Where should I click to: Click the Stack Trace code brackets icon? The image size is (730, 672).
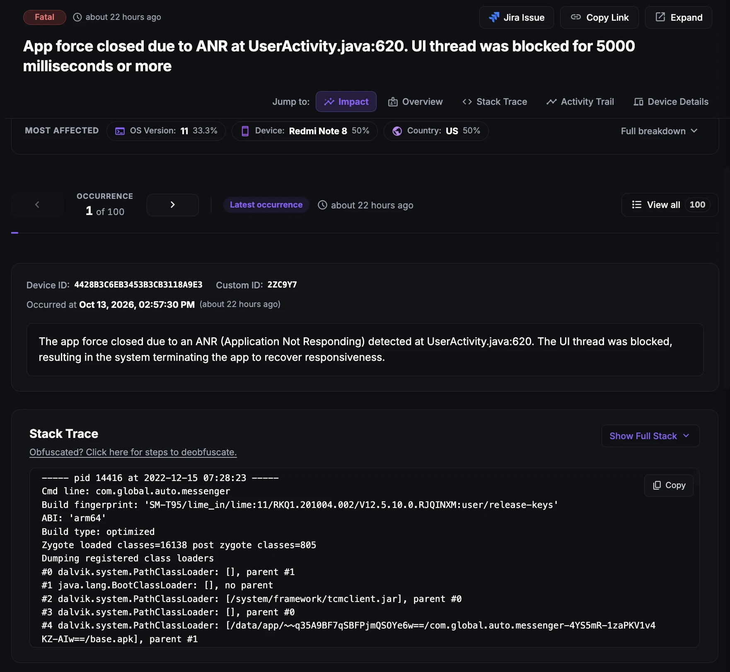pos(467,102)
